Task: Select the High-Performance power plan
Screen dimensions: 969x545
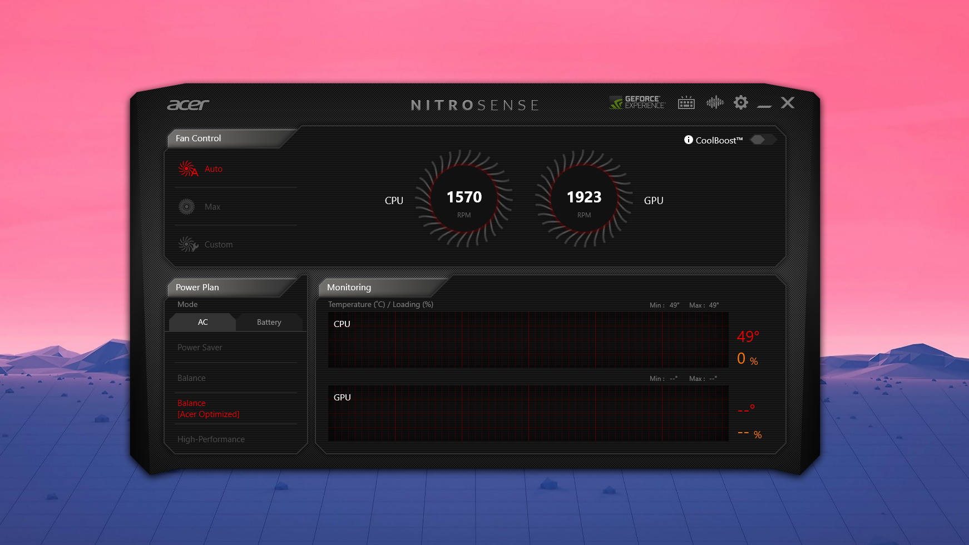Action: pyautogui.click(x=211, y=439)
